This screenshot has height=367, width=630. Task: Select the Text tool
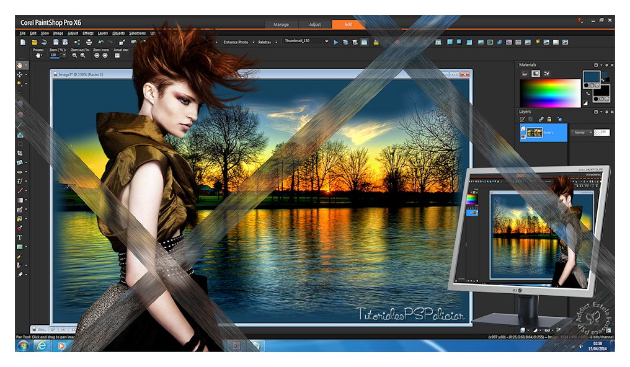click(x=20, y=237)
